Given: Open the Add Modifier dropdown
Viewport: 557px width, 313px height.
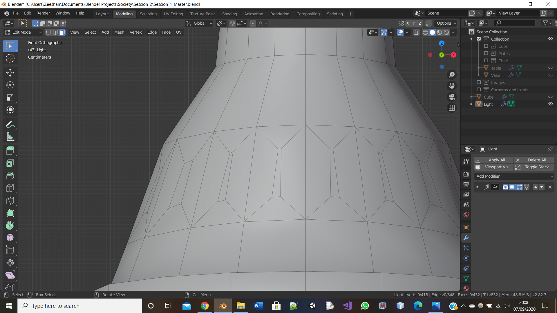Looking at the screenshot, I should (x=514, y=176).
